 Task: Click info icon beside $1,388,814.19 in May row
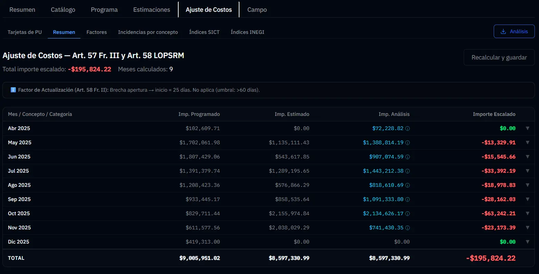tap(407, 143)
